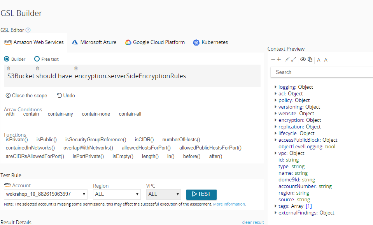373x225 pixels.
Task: Insert the isPublic() function
Action: tap(46, 140)
